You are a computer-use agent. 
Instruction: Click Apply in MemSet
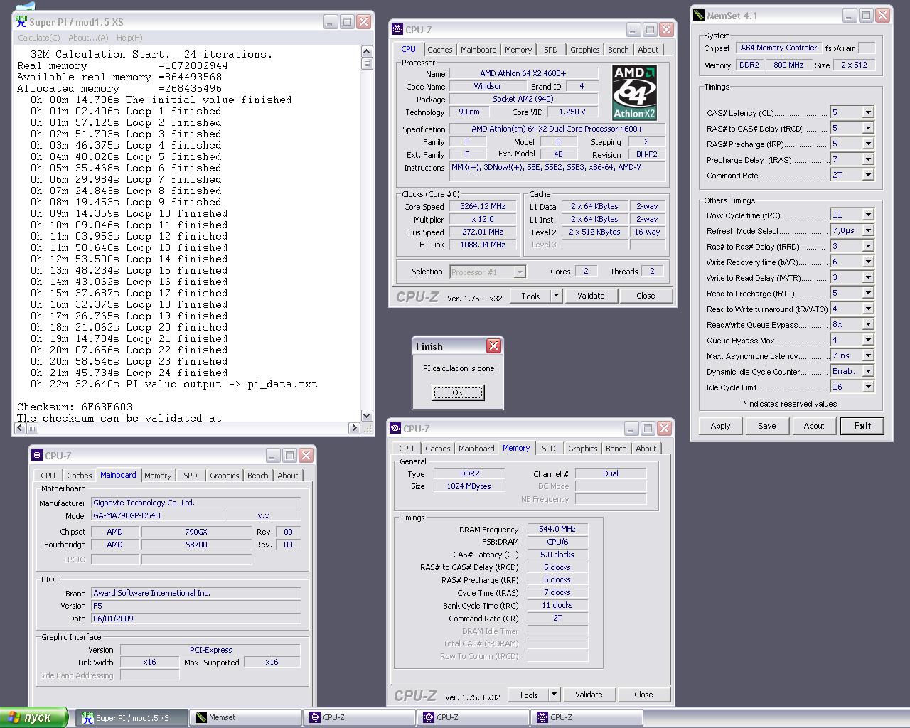click(x=720, y=426)
